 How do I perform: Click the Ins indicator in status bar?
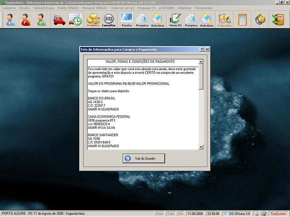click(x=181, y=214)
